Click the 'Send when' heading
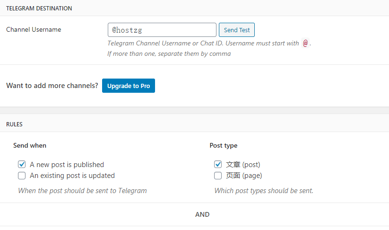This screenshot has height=230, width=389. pyautogui.click(x=30, y=146)
